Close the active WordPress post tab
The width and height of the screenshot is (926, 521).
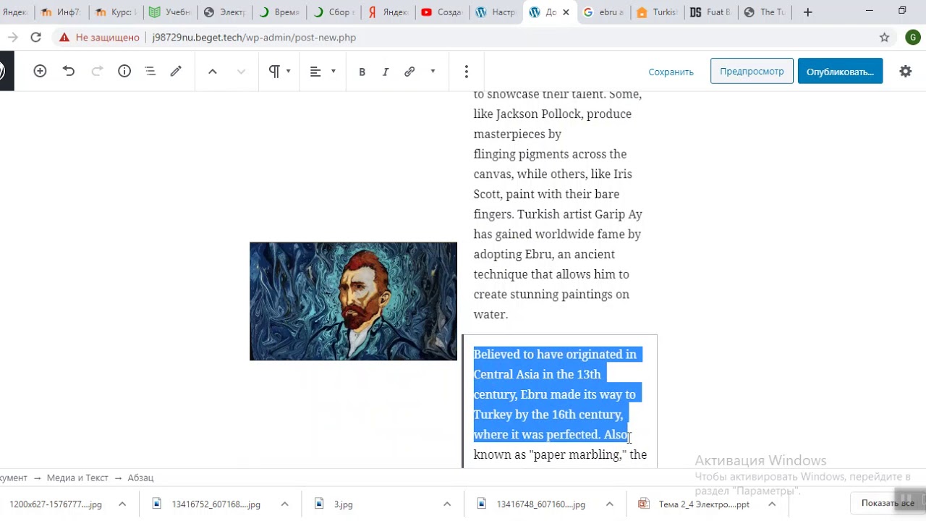[x=566, y=12]
